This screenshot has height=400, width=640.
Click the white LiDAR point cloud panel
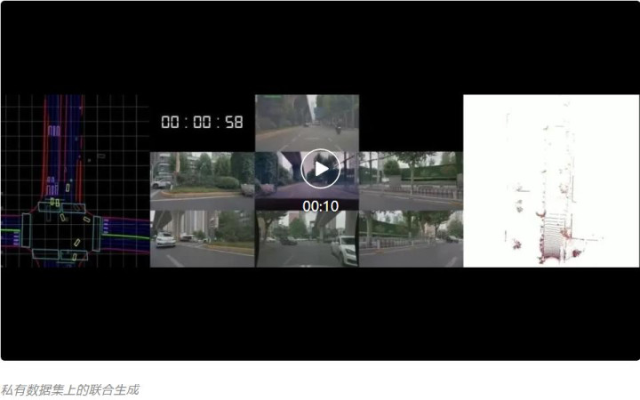(551, 181)
